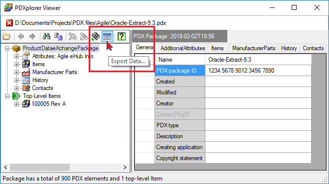Open the ManufacturerParts tab
Screen dimensions: 329x184
click(254, 48)
